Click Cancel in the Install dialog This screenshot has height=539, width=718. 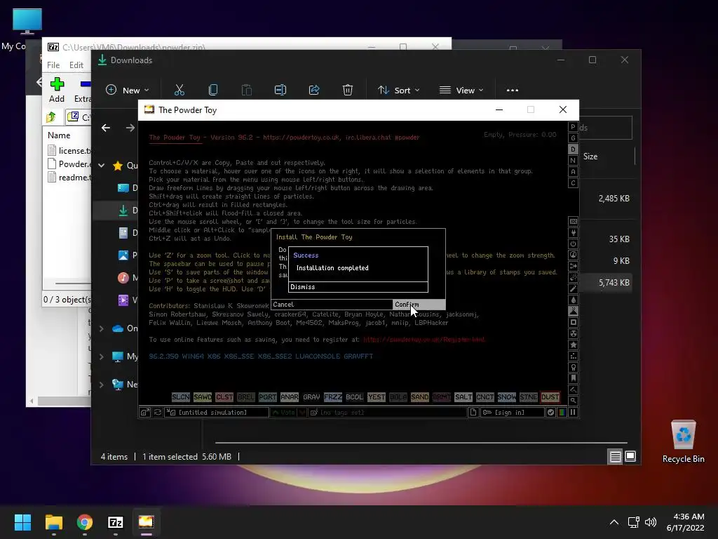tap(332, 305)
